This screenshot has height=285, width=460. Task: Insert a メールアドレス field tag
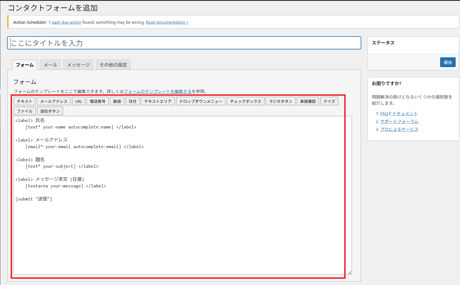(54, 101)
